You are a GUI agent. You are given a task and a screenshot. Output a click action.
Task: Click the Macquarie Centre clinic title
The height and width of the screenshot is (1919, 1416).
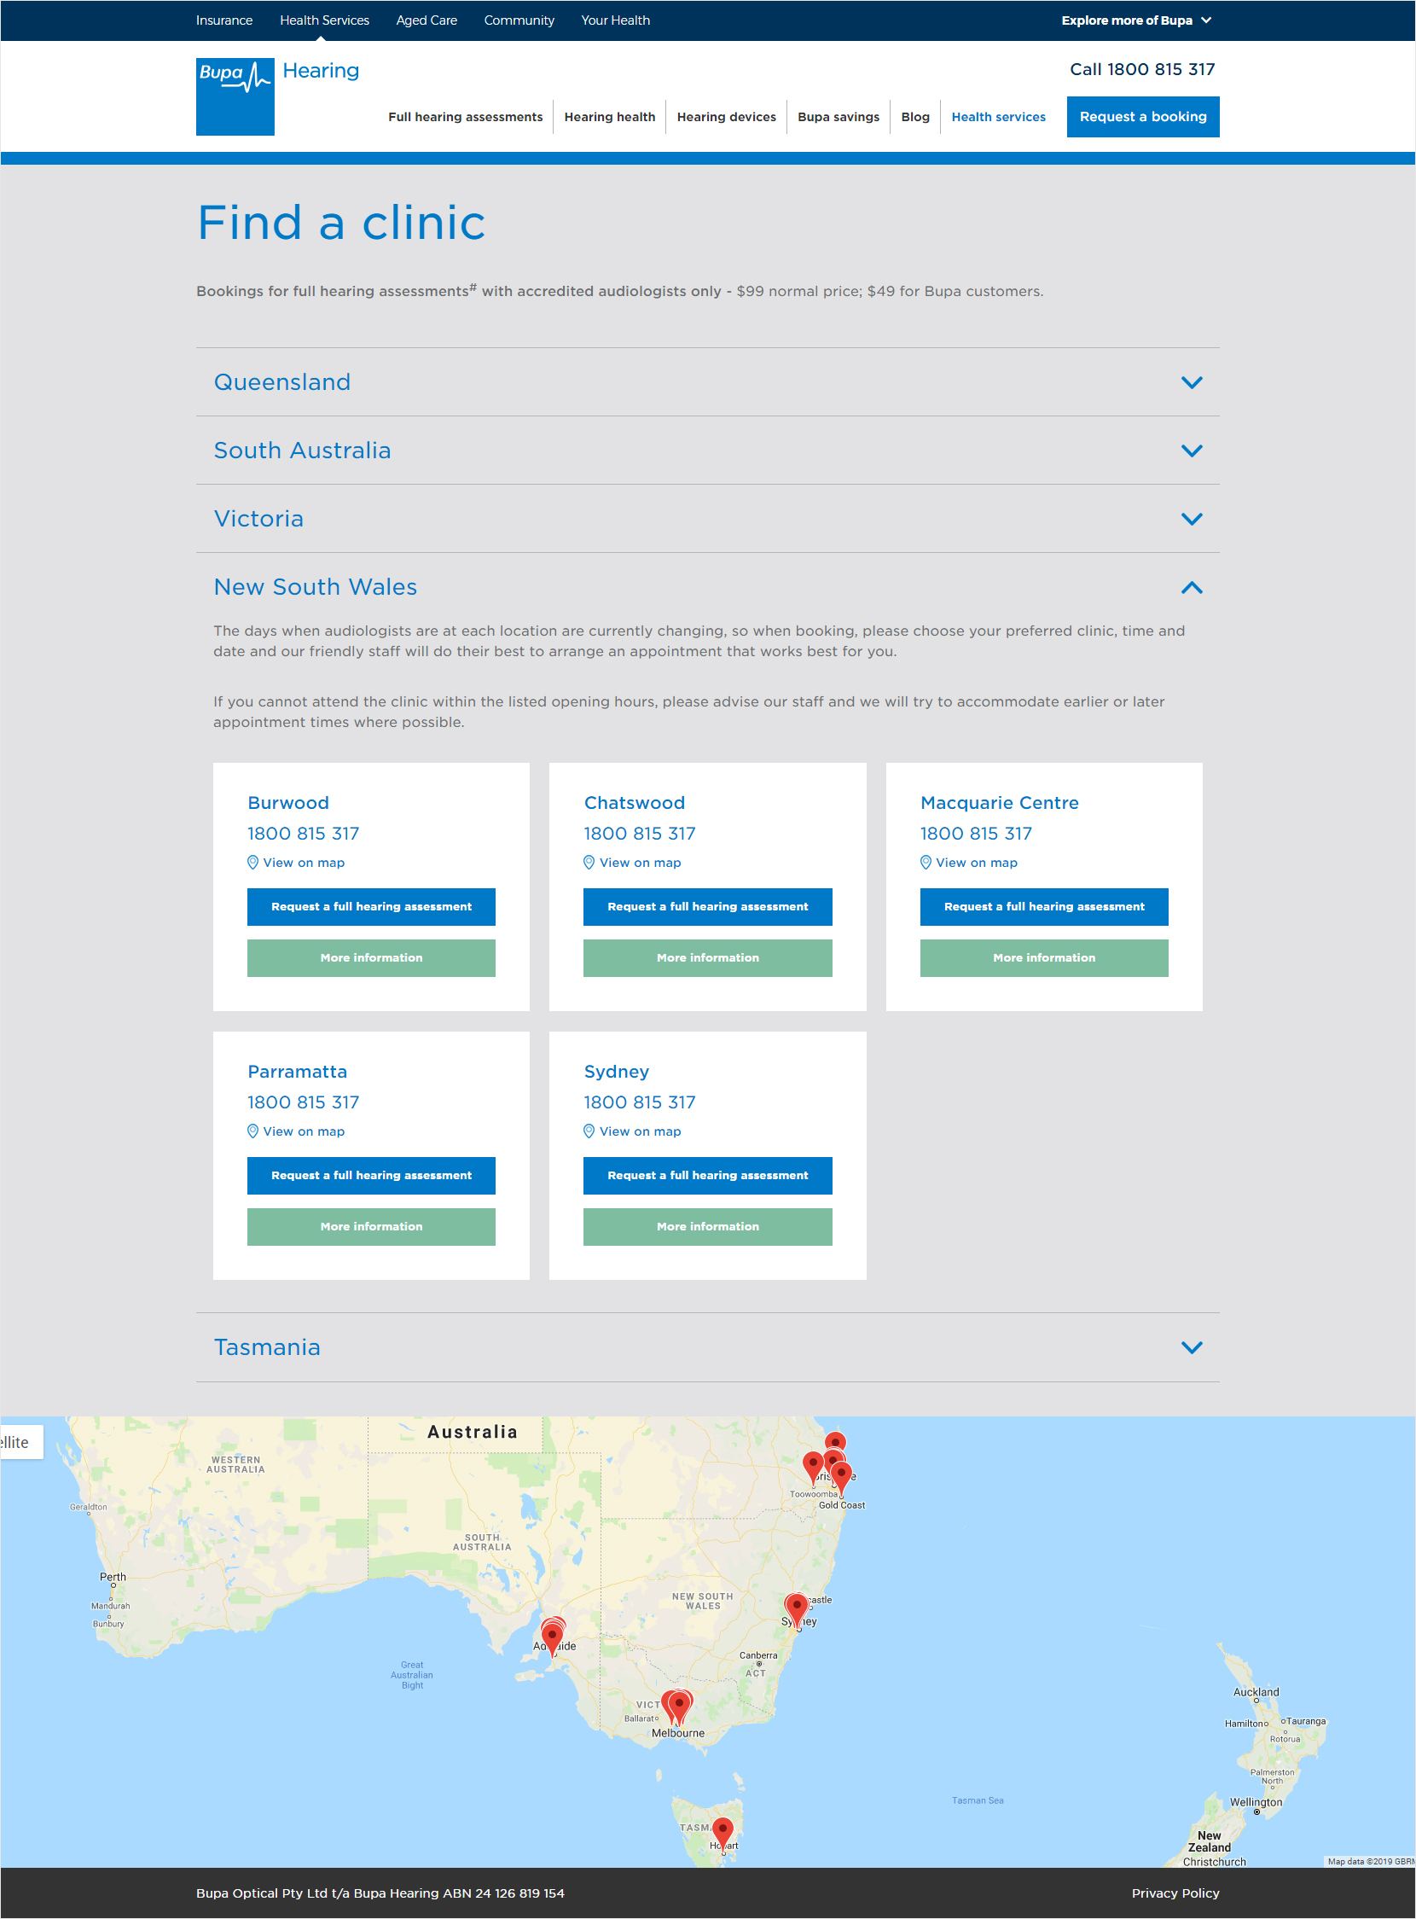(1000, 804)
